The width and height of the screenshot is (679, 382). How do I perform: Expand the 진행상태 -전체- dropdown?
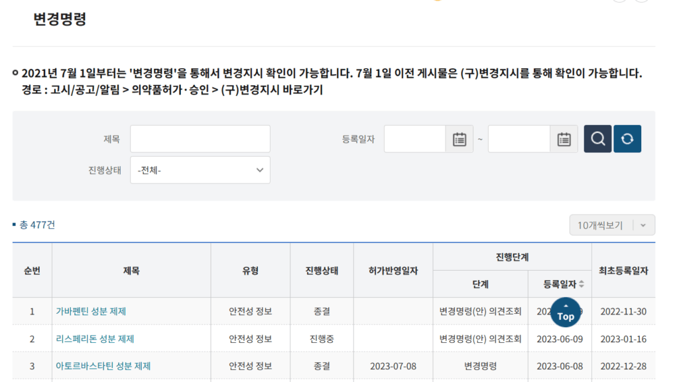200,170
